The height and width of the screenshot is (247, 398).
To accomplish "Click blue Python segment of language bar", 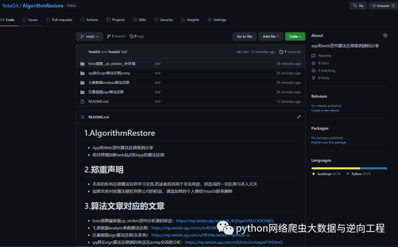I will tap(374, 168).
